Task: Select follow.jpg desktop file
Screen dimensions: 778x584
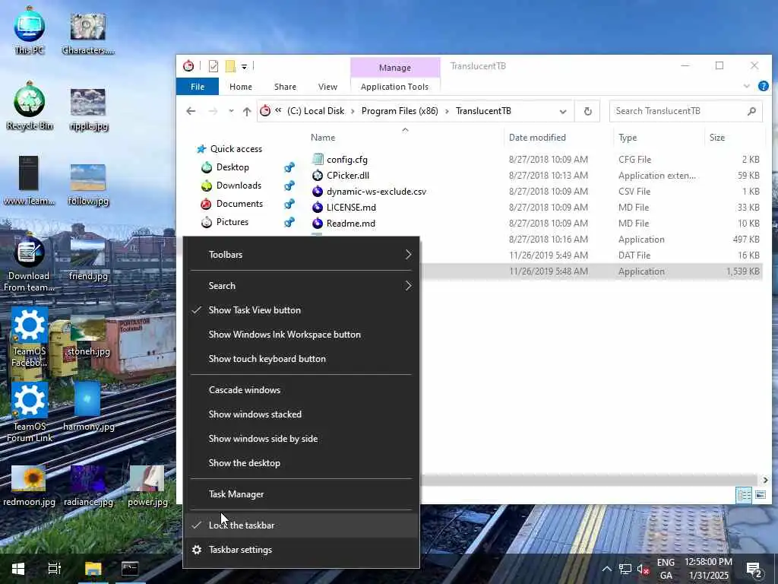Action: point(88,184)
